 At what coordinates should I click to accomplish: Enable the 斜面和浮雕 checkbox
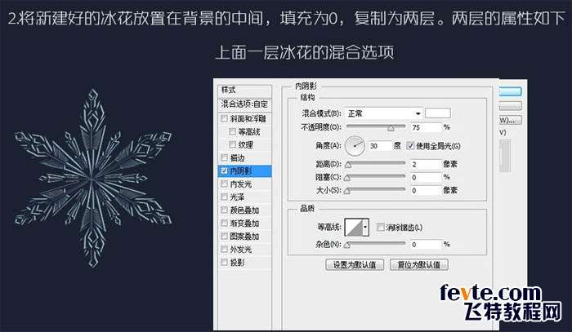225,118
